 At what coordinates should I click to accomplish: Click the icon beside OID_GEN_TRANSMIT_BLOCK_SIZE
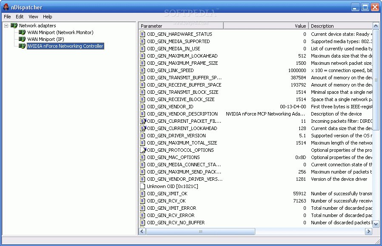click(143, 92)
